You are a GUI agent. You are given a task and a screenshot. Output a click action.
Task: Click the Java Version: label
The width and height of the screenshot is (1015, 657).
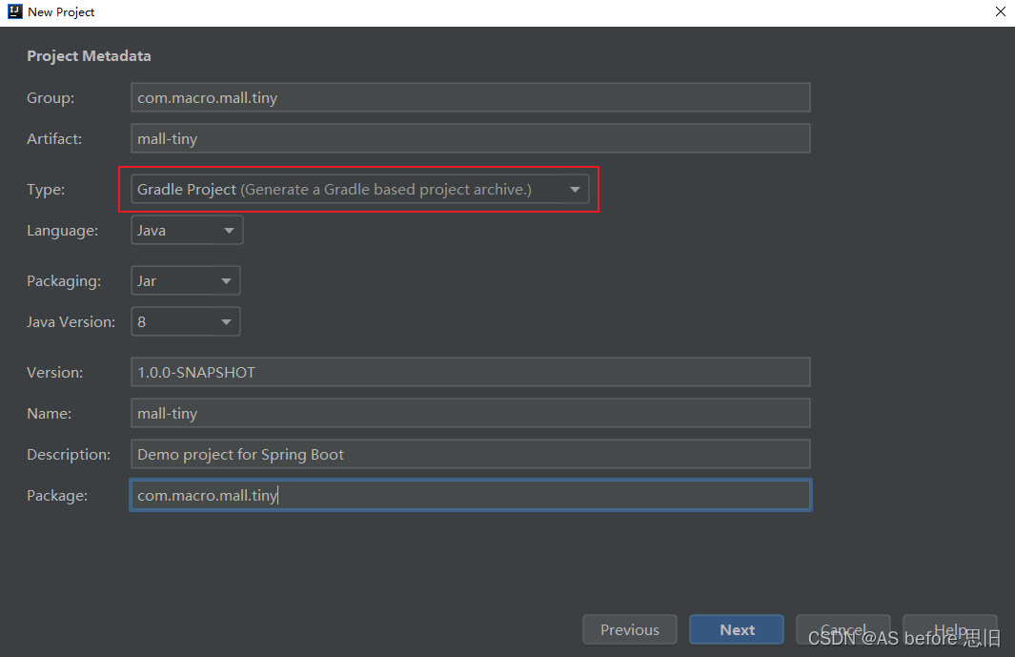[x=71, y=322]
